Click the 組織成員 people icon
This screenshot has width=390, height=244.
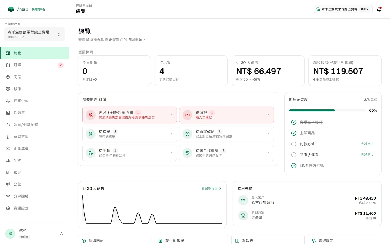(8, 149)
